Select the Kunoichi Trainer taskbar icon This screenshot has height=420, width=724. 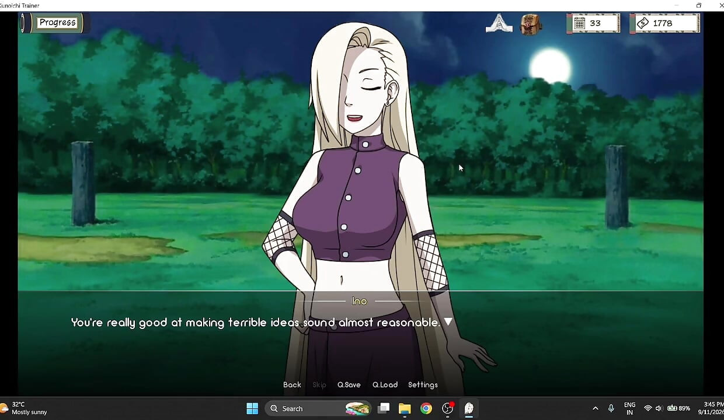(469, 408)
